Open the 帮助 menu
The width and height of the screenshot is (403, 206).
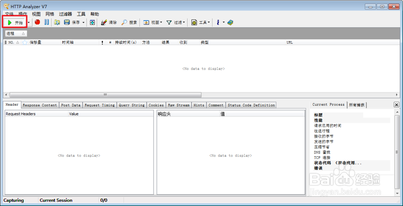(x=95, y=14)
